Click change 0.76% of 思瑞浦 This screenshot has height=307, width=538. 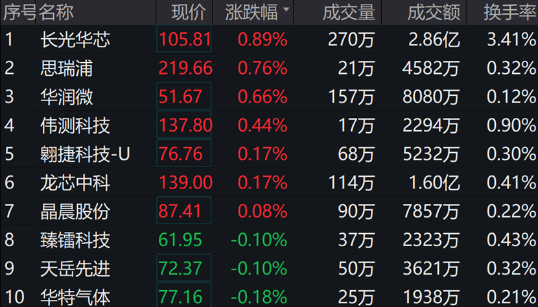click(263, 68)
